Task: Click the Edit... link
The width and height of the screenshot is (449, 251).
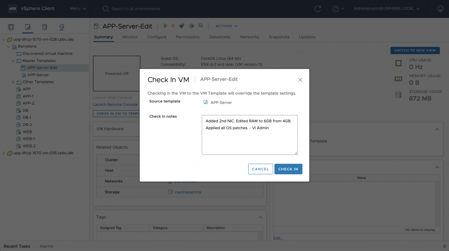Action: coord(278,238)
